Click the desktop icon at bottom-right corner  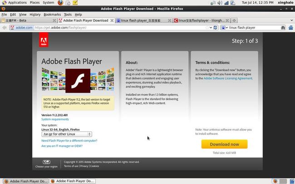pos(292,181)
